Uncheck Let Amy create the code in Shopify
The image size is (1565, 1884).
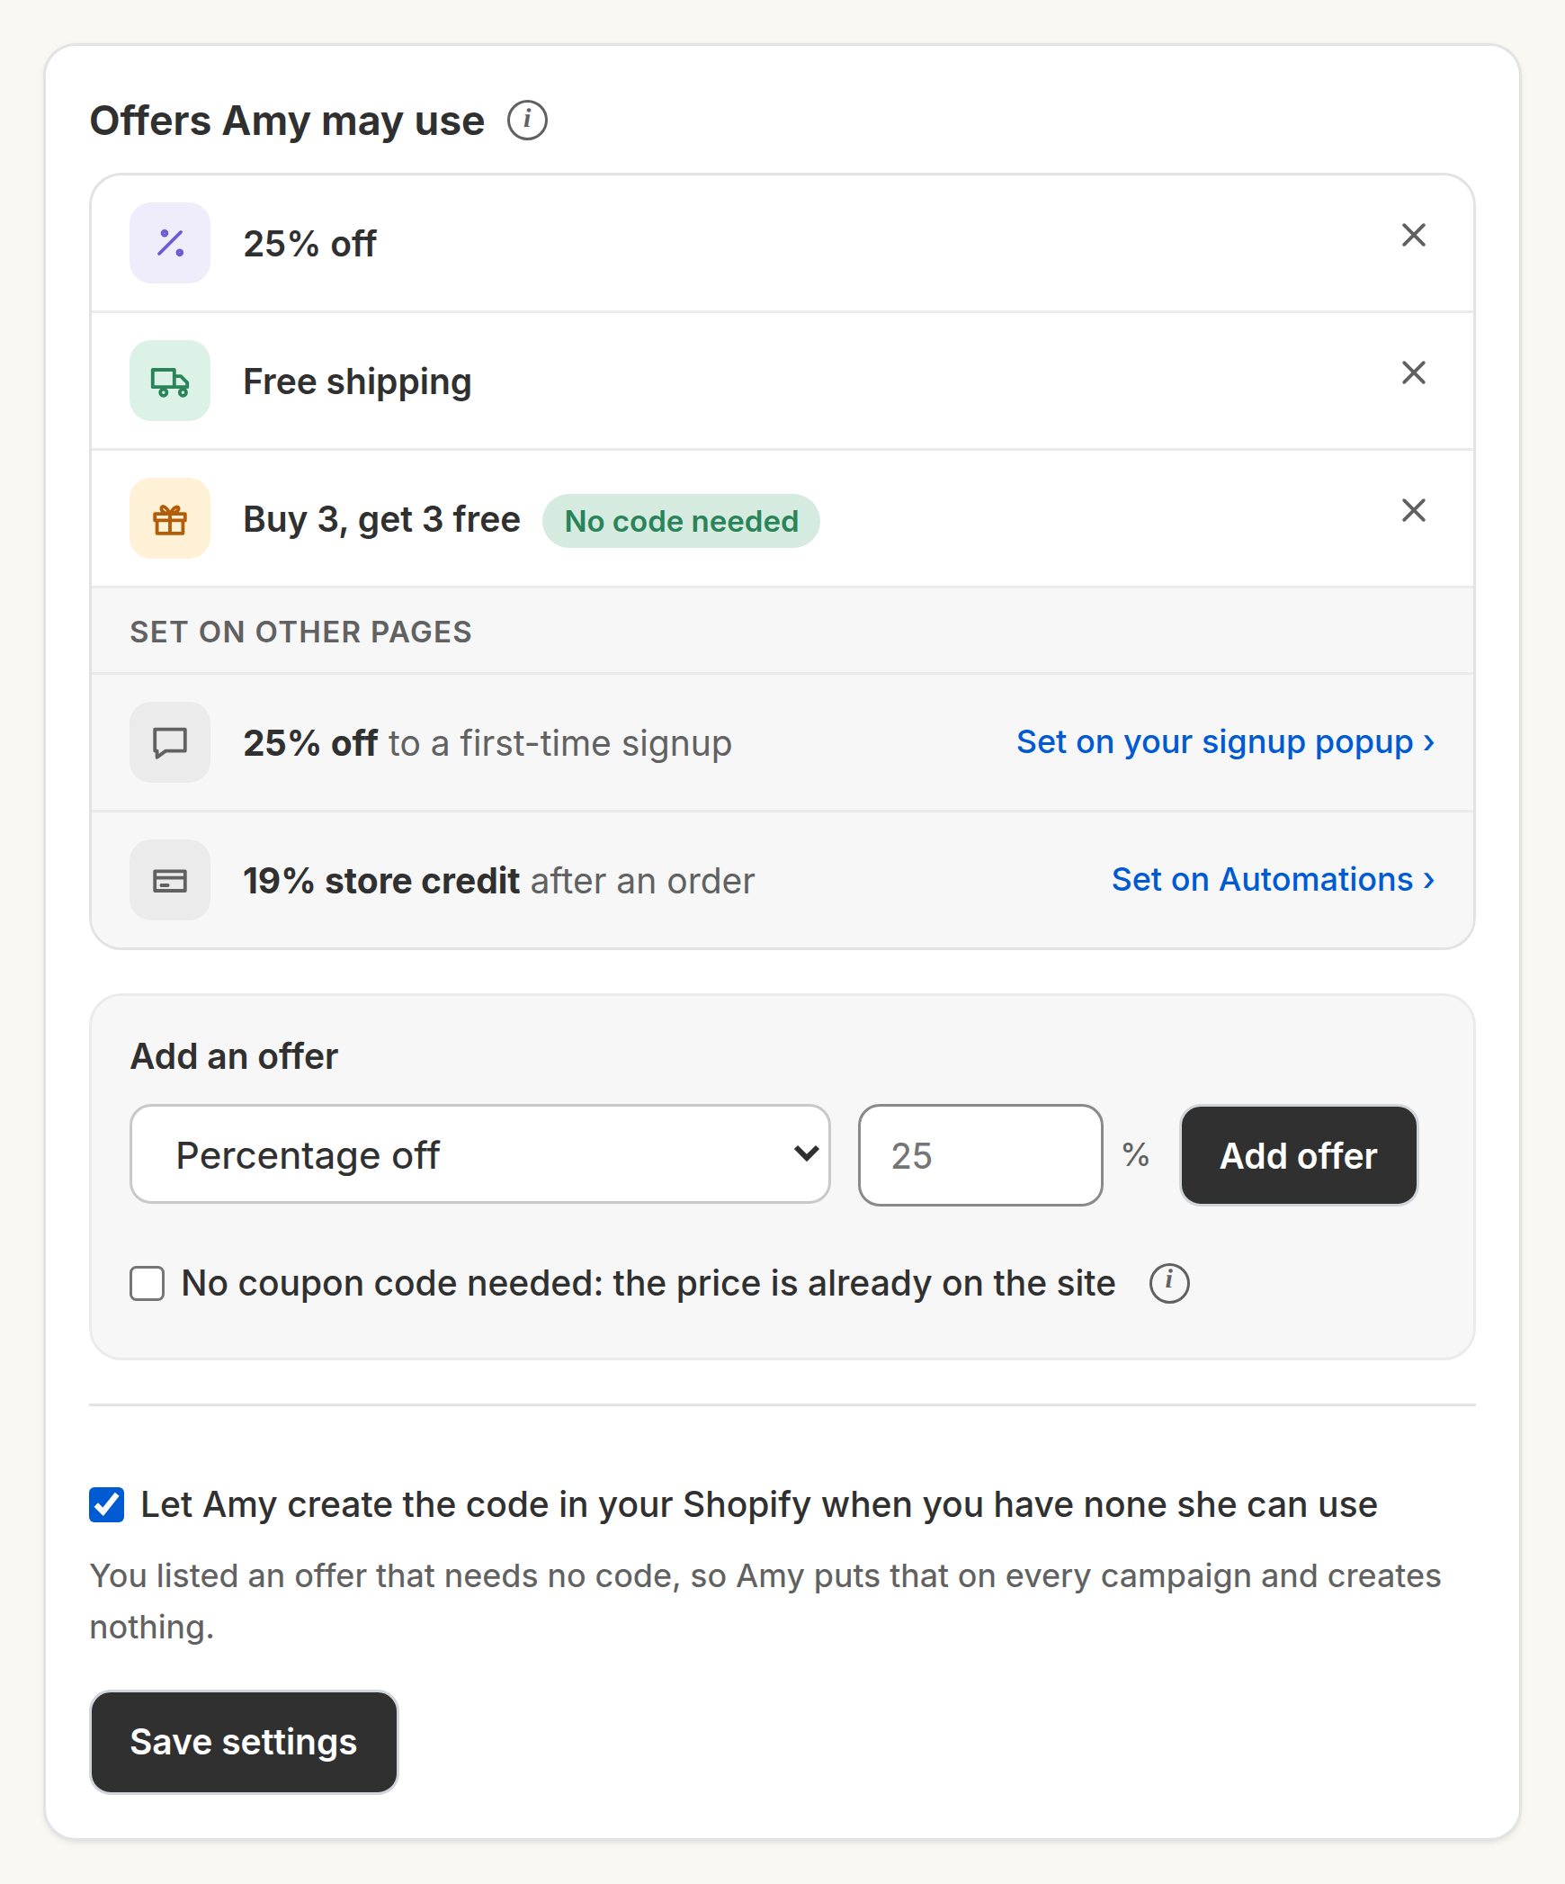click(x=107, y=1504)
